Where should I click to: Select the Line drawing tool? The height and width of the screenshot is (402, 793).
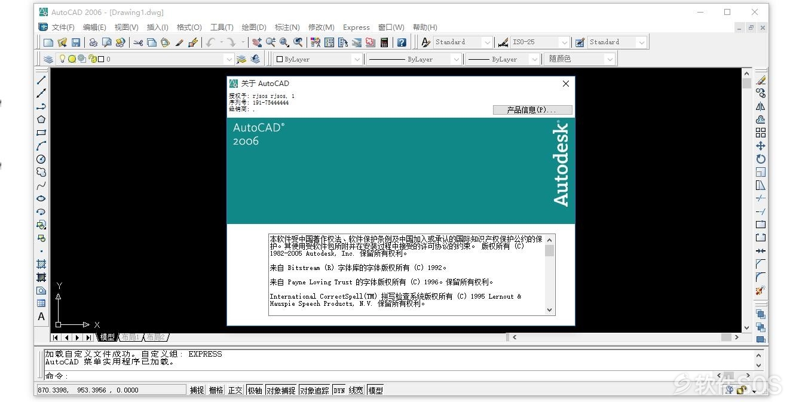point(41,80)
